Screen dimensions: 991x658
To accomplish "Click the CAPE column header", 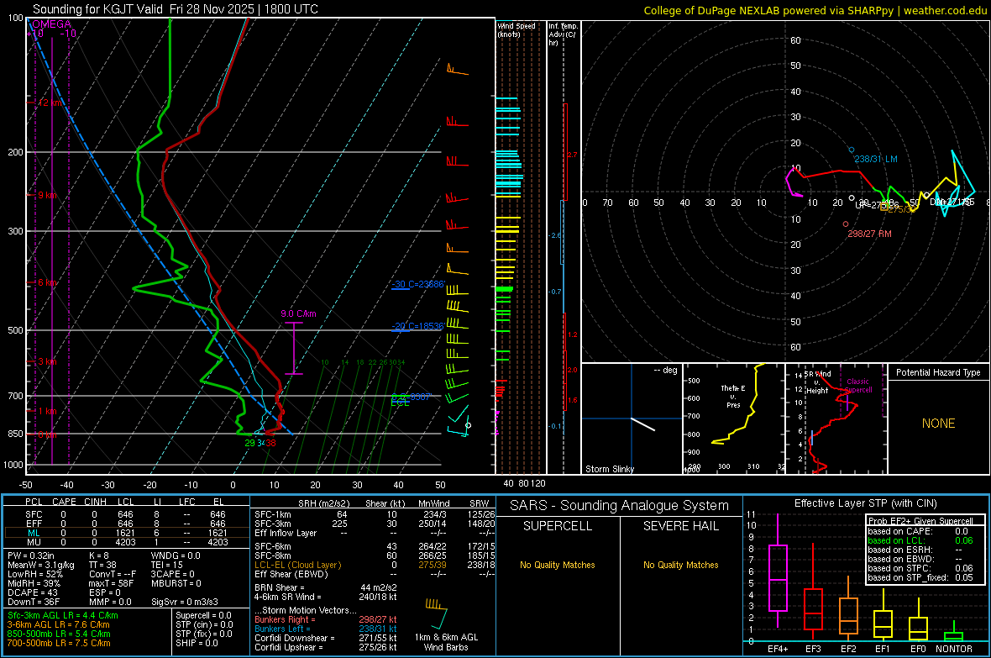I will tap(64, 502).
